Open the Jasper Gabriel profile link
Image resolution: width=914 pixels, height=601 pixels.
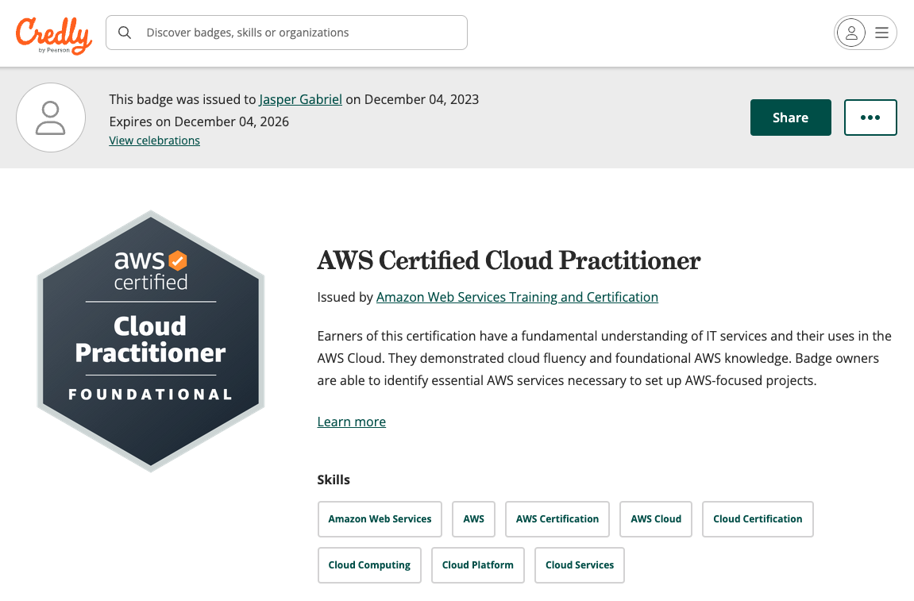pos(300,99)
